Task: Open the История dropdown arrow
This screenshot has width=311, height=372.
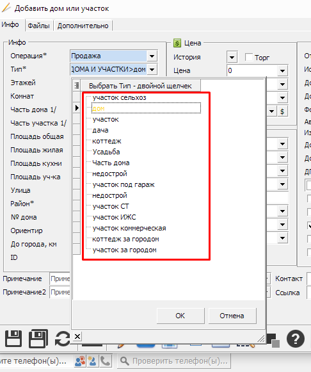Action: tap(232, 57)
